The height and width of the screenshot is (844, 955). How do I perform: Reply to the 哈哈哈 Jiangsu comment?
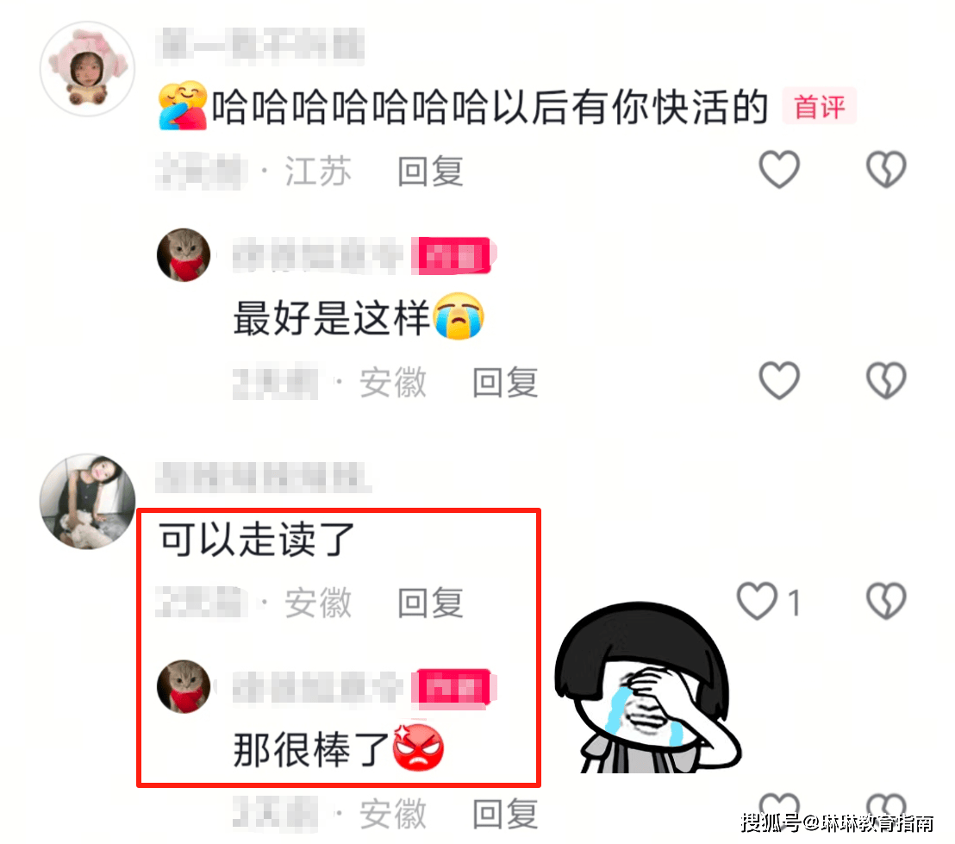[430, 172]
